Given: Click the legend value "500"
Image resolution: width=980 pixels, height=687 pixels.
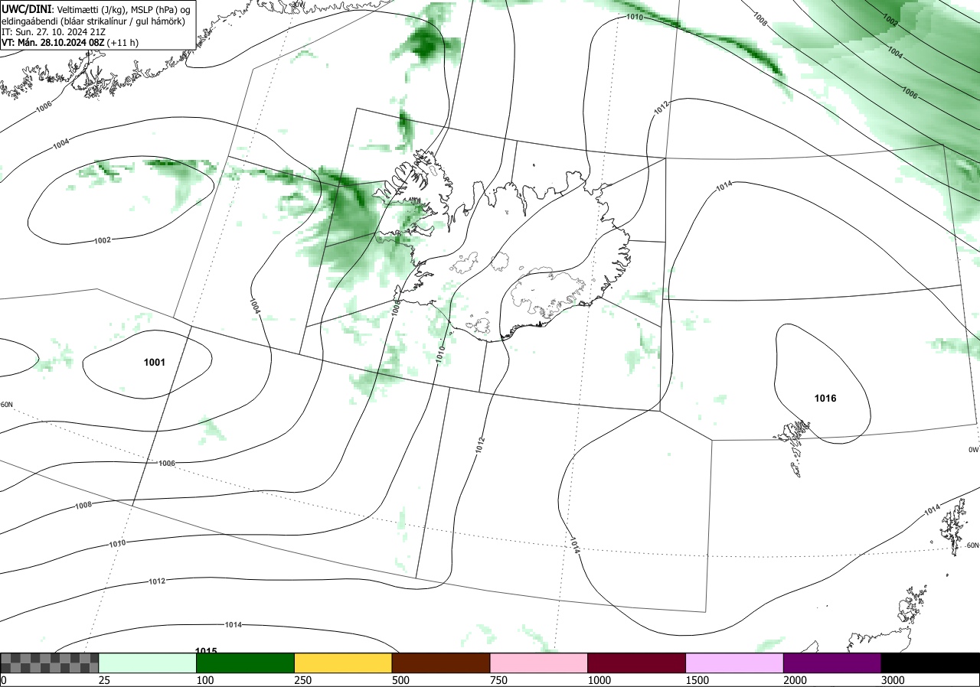Looking at the screenshot, I should [x=401, y=680].
